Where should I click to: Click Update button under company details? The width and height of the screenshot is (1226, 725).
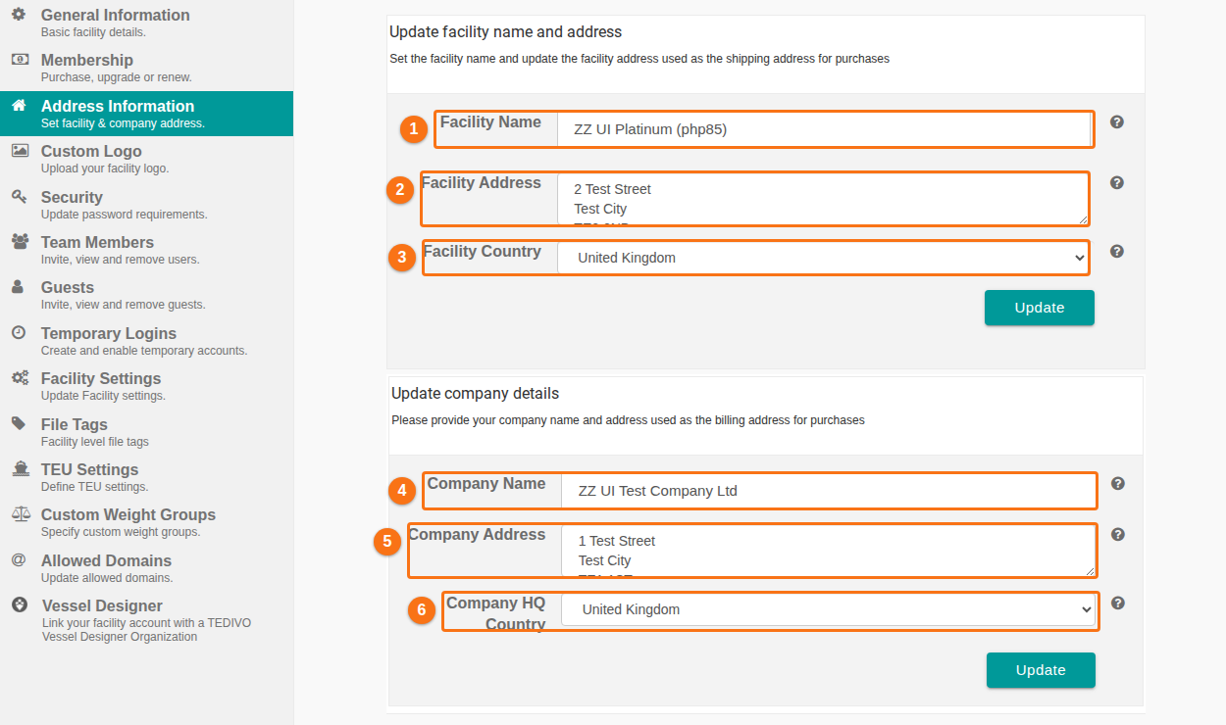coord(1041,670)
